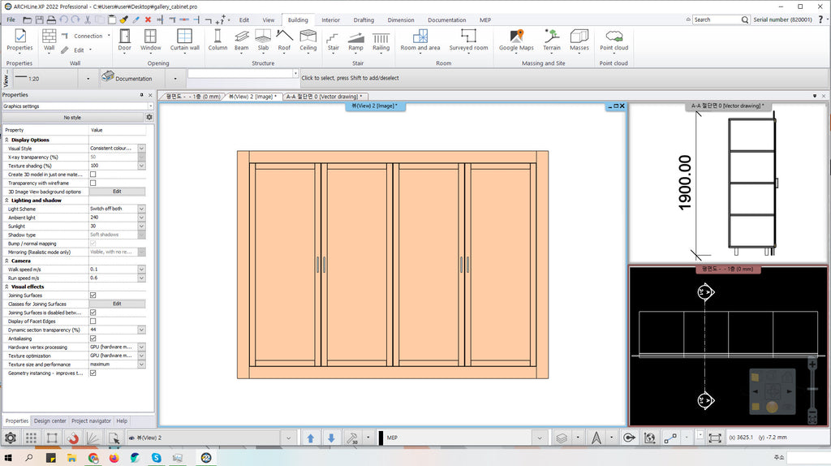Choose the Roof tool
Image resolution: width=831 pixels, height=466 pixels.
click(284, 39)
